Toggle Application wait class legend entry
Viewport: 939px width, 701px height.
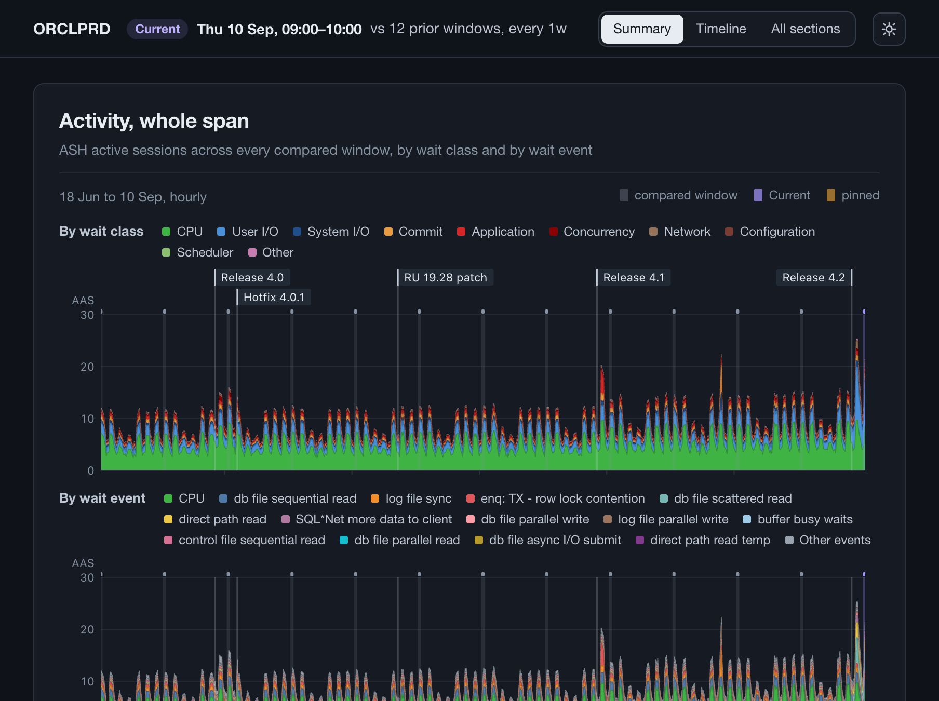(495, 232)
